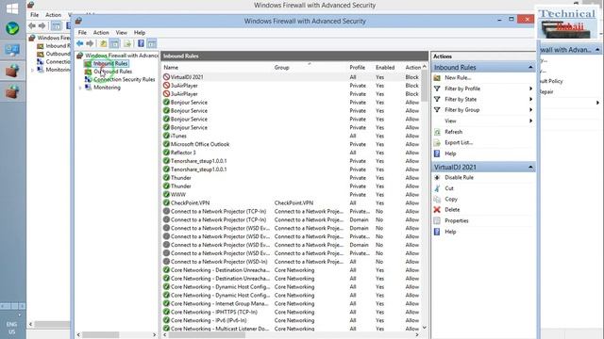Select Core Networking - IPv6 (IPv6-In) rule

(x=292, y=320)
